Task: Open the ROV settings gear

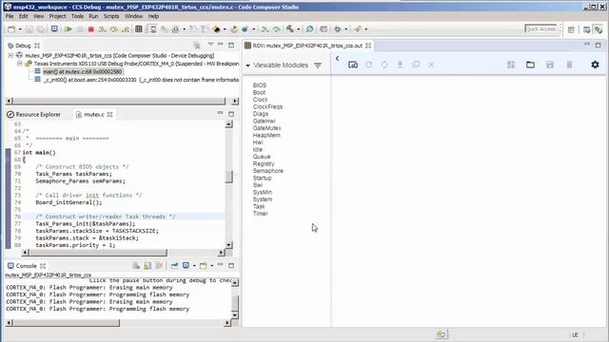Action: [595, 65]
